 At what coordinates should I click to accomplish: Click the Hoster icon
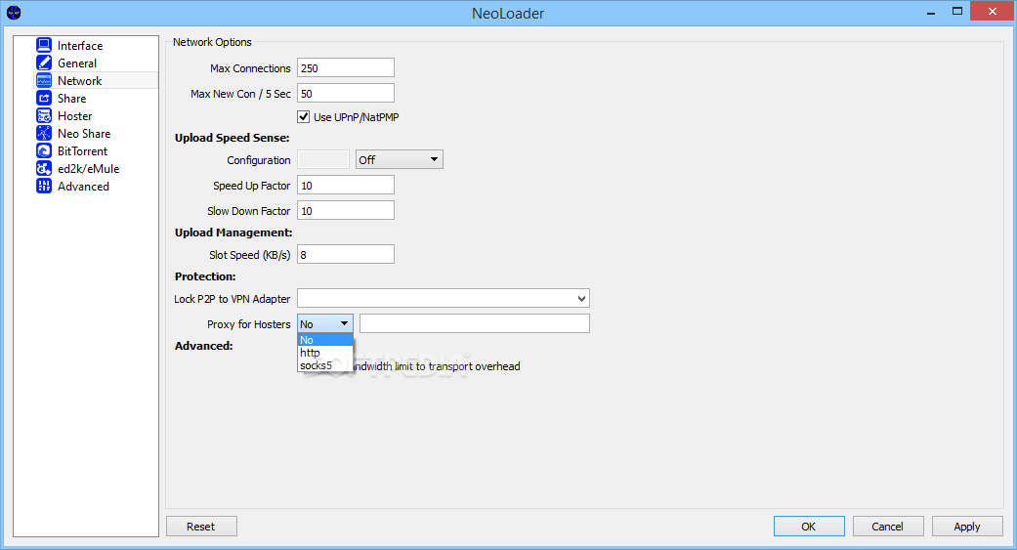click(x=44, y=115)
